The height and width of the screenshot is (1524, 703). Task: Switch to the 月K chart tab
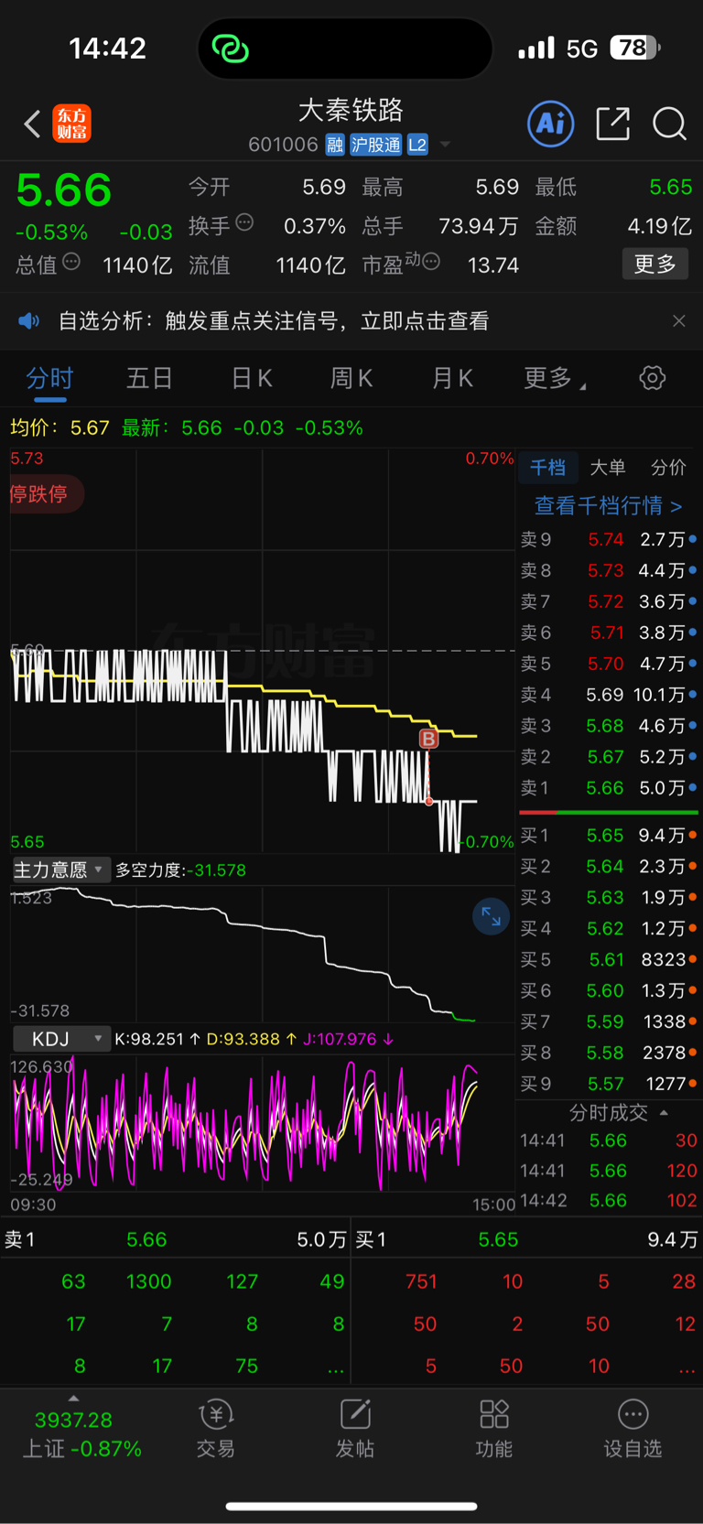pos(451,378)
